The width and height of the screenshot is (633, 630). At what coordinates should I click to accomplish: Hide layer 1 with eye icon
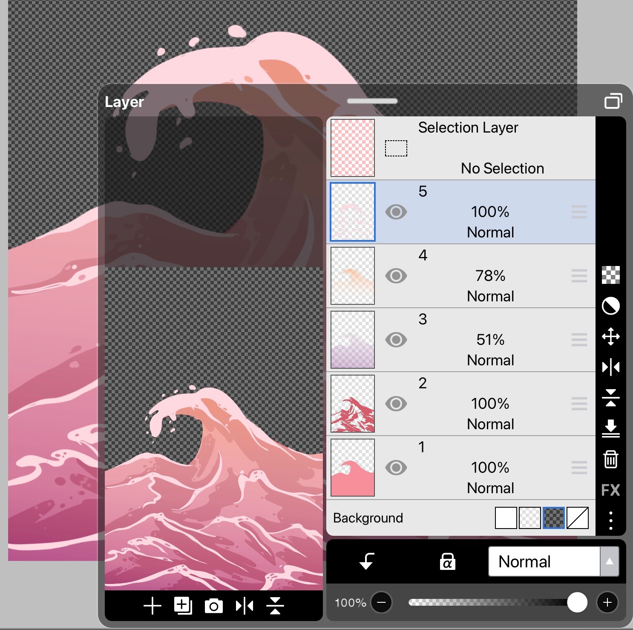(x=396, y=468)
